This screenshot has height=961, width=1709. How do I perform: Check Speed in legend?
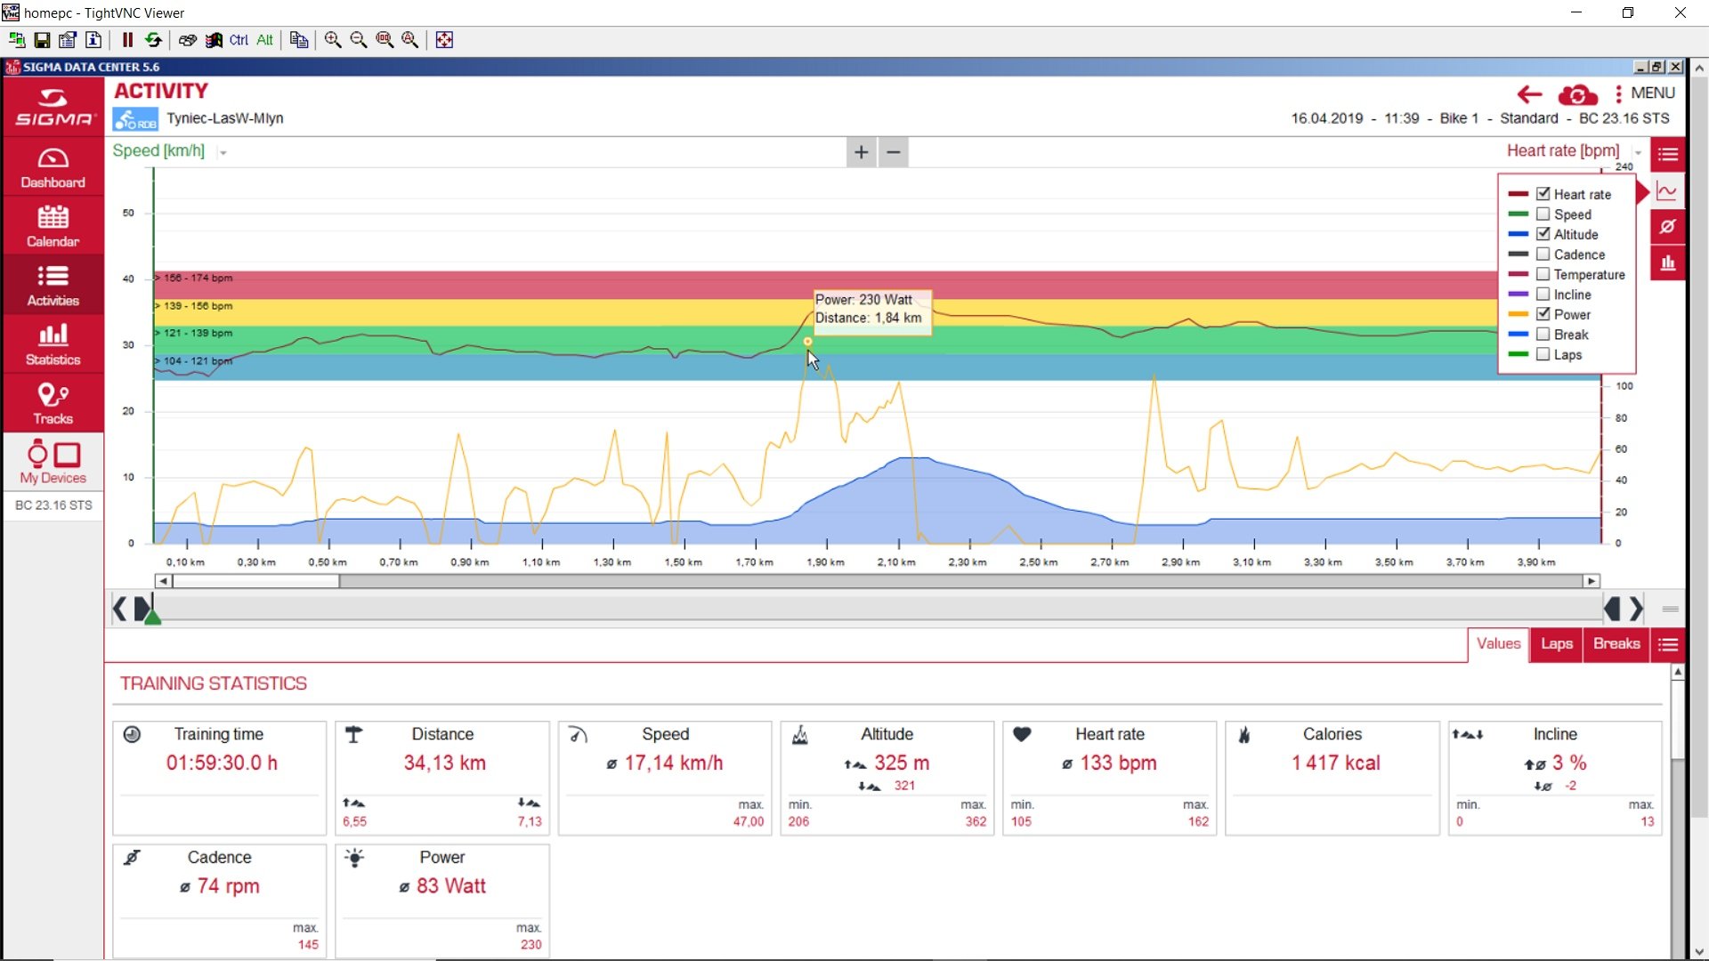[x=1543, y=214]
